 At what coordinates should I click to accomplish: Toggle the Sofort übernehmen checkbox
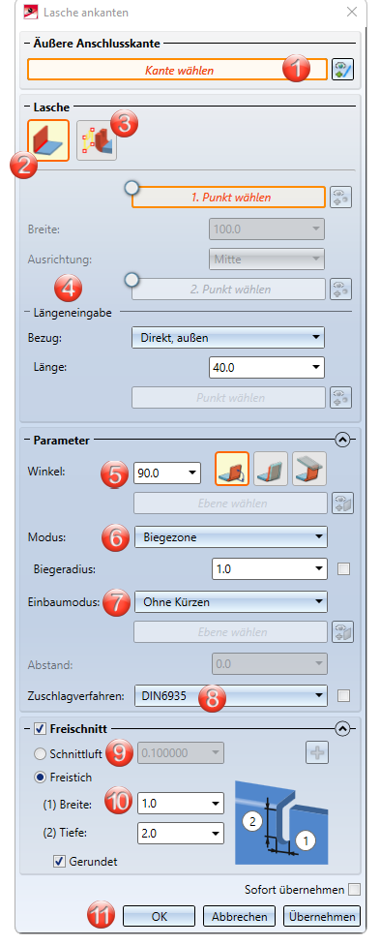click(355, 889)
